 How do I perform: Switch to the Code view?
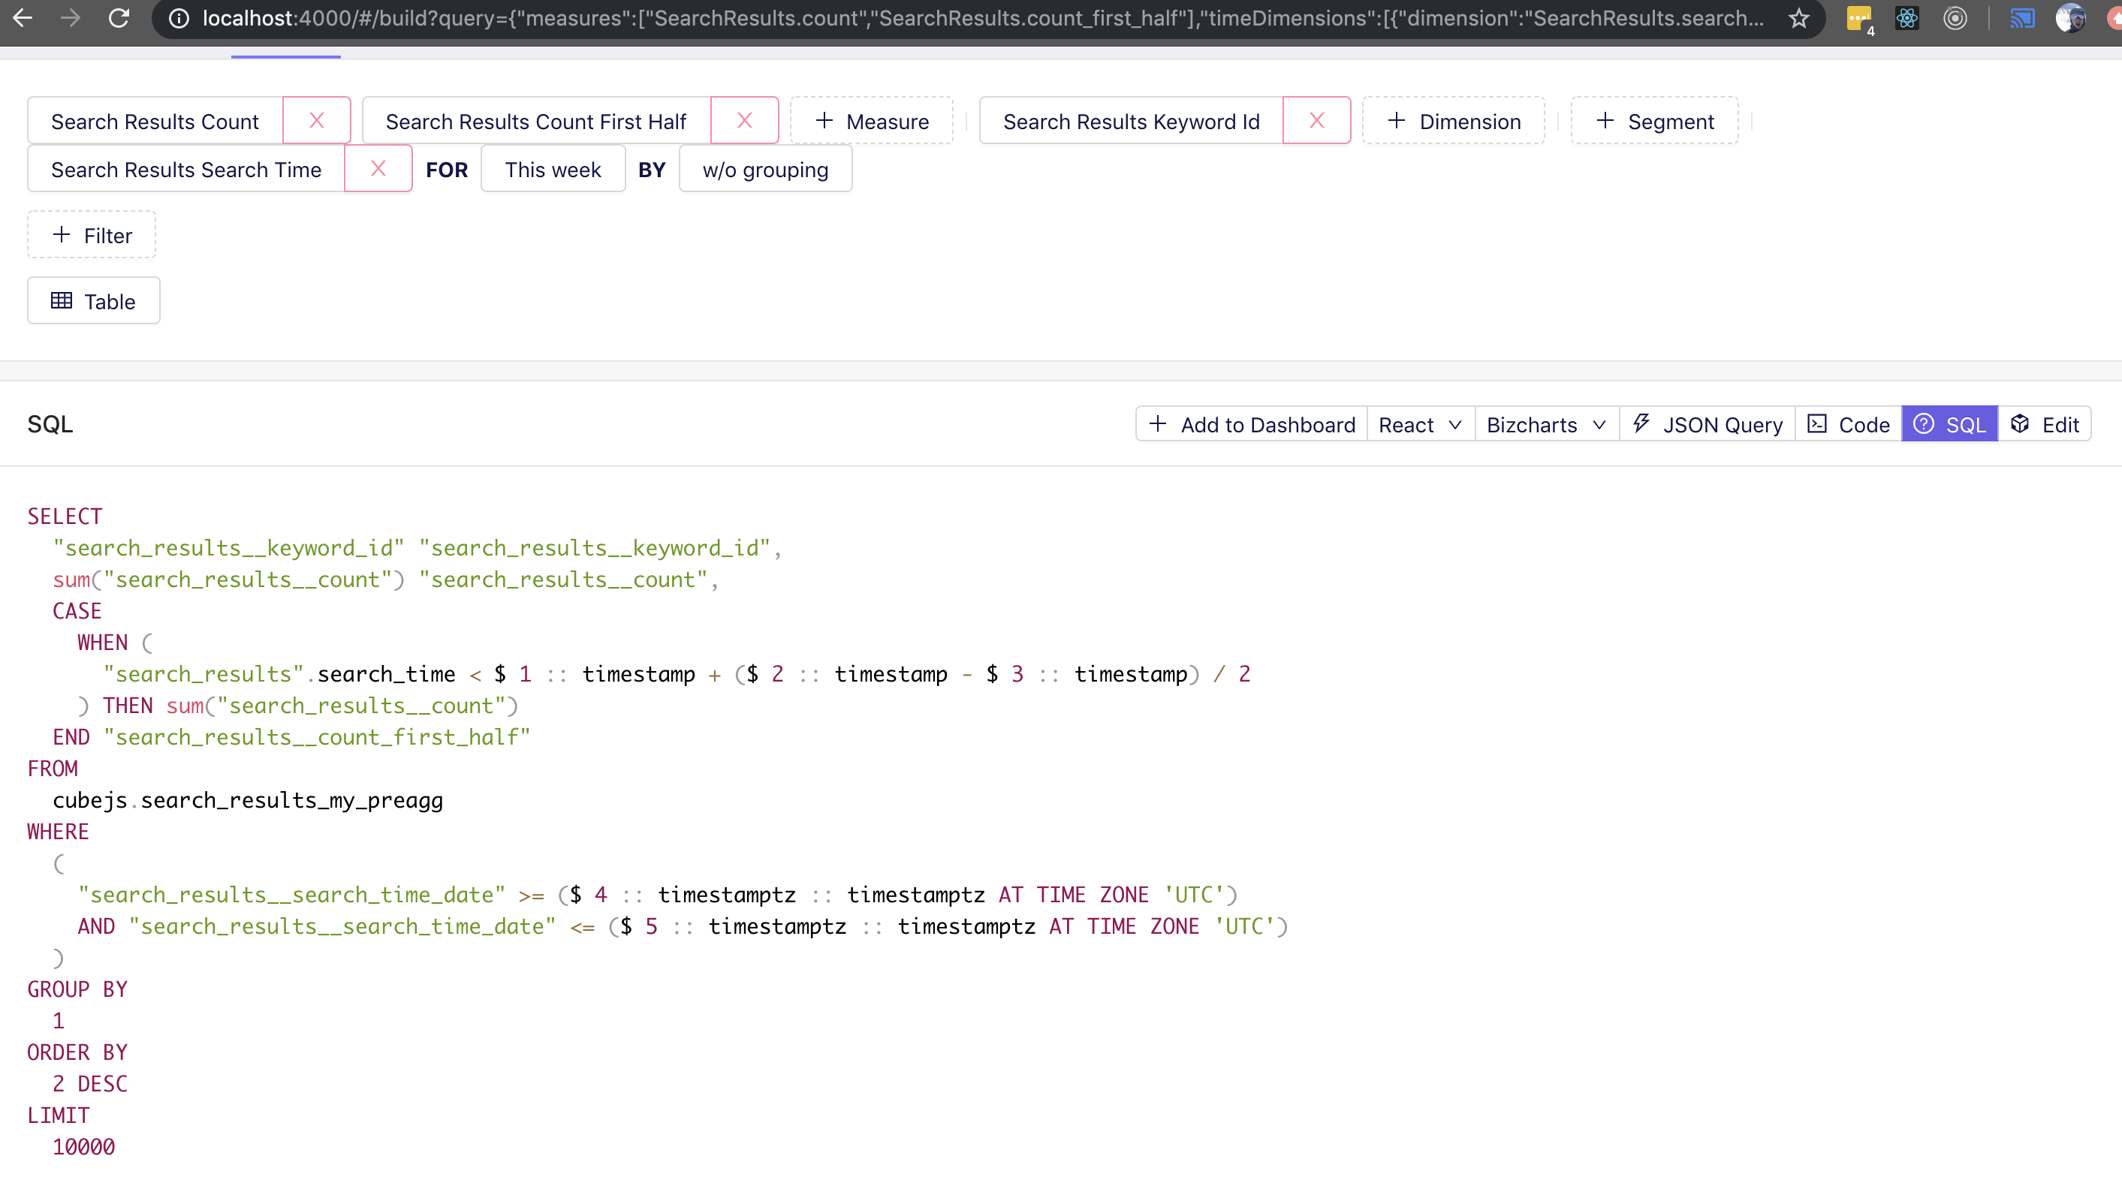pyautogui.click(x=1849, y=424)
